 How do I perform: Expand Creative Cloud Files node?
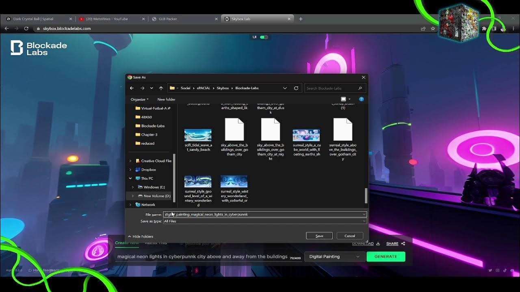pos(130,161)
